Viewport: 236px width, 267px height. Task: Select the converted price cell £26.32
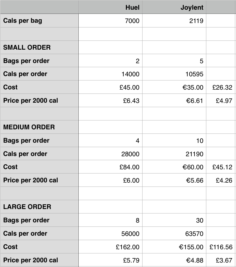tap(221, 87)
